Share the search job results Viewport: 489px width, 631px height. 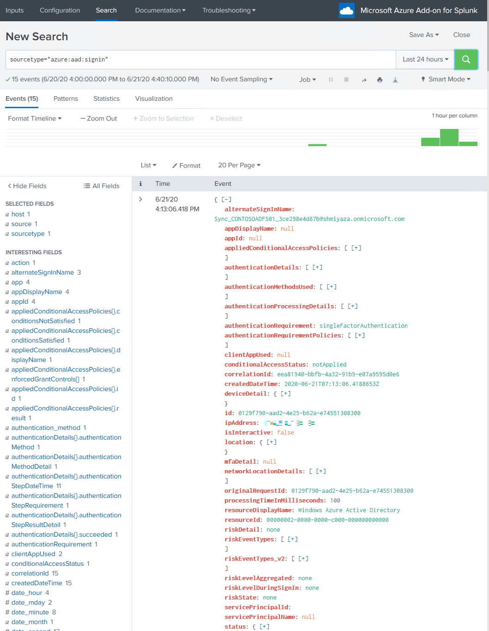click(x=364, y=80)
